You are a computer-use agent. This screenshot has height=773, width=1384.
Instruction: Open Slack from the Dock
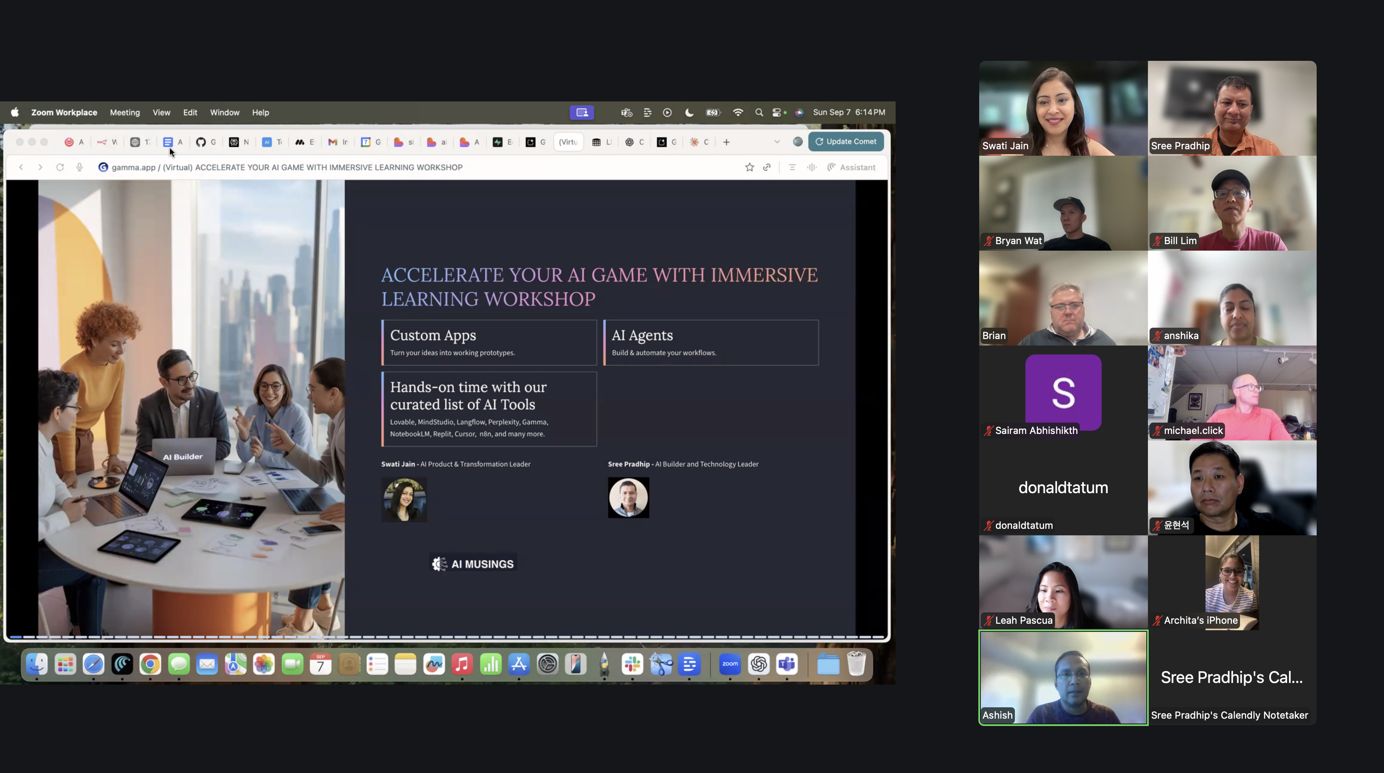pos(632,664)
